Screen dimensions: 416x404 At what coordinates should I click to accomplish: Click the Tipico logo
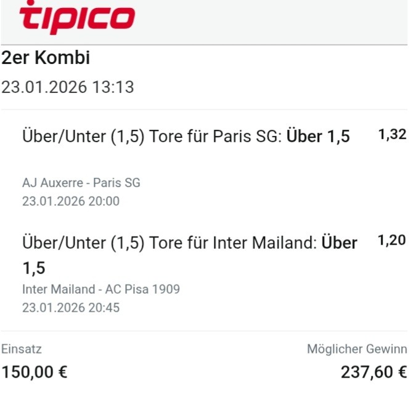(x=77, y=17)
